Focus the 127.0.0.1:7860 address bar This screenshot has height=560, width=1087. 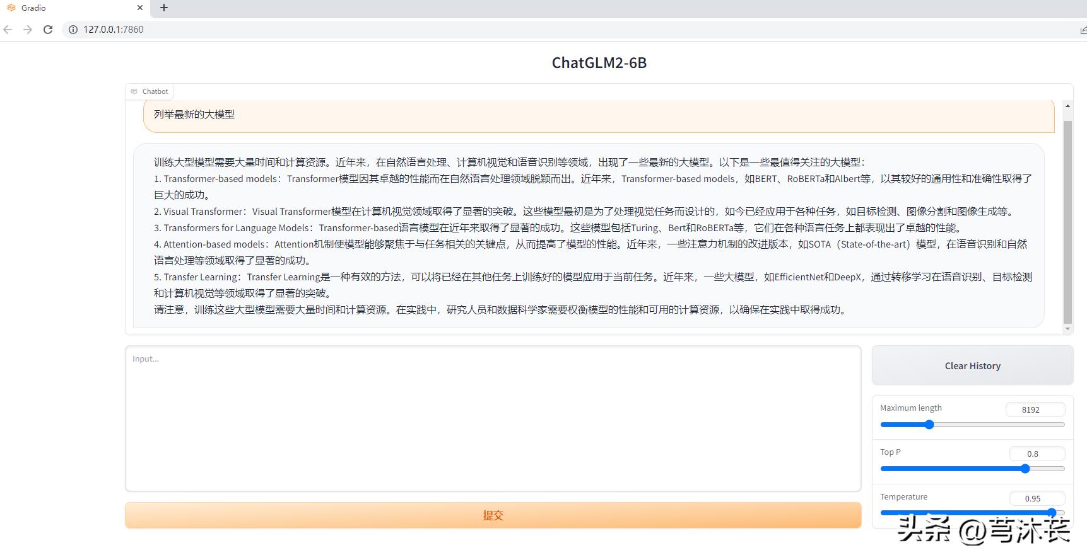pyautogui.click(x=568, y=30)
